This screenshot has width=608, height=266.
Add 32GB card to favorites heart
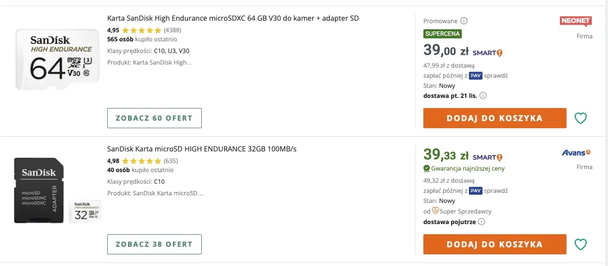[x=581, y=244]
